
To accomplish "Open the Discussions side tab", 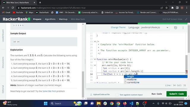I will click(3, 62).
